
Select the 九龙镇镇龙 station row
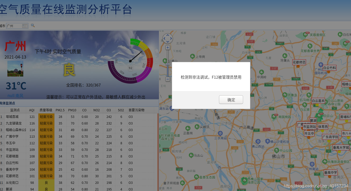tap(79, 123)
